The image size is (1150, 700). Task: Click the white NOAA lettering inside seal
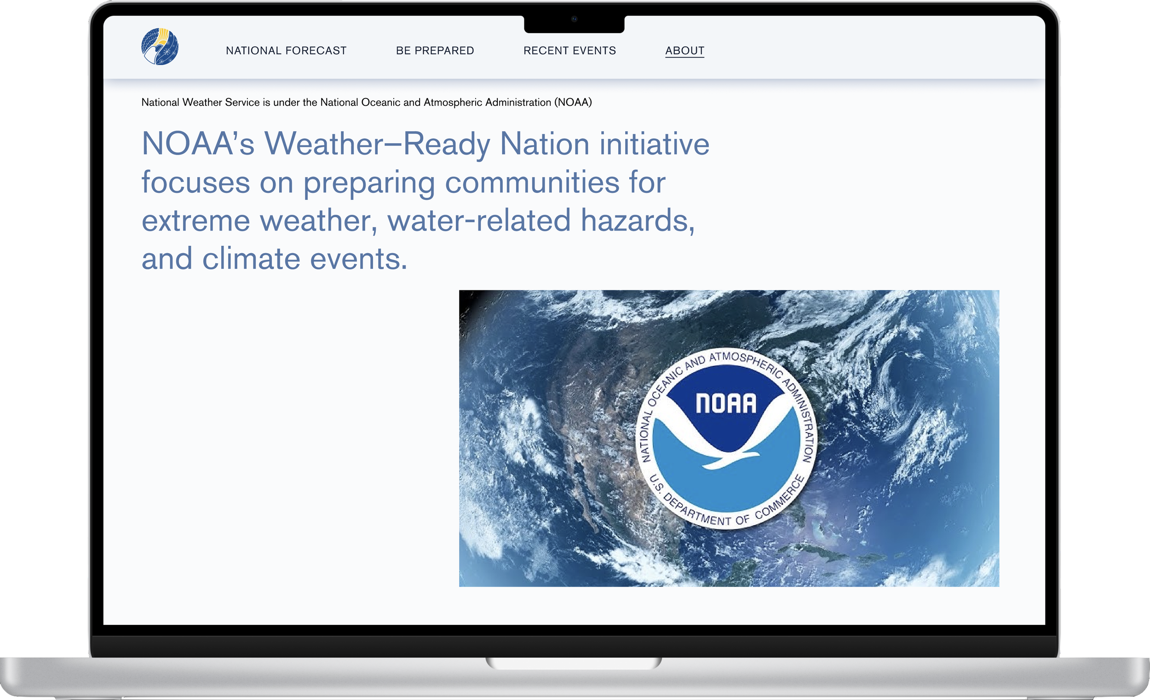tap(726, 404)
